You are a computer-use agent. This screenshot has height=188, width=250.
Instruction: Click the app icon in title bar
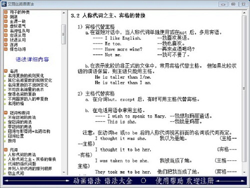(4, 4)
